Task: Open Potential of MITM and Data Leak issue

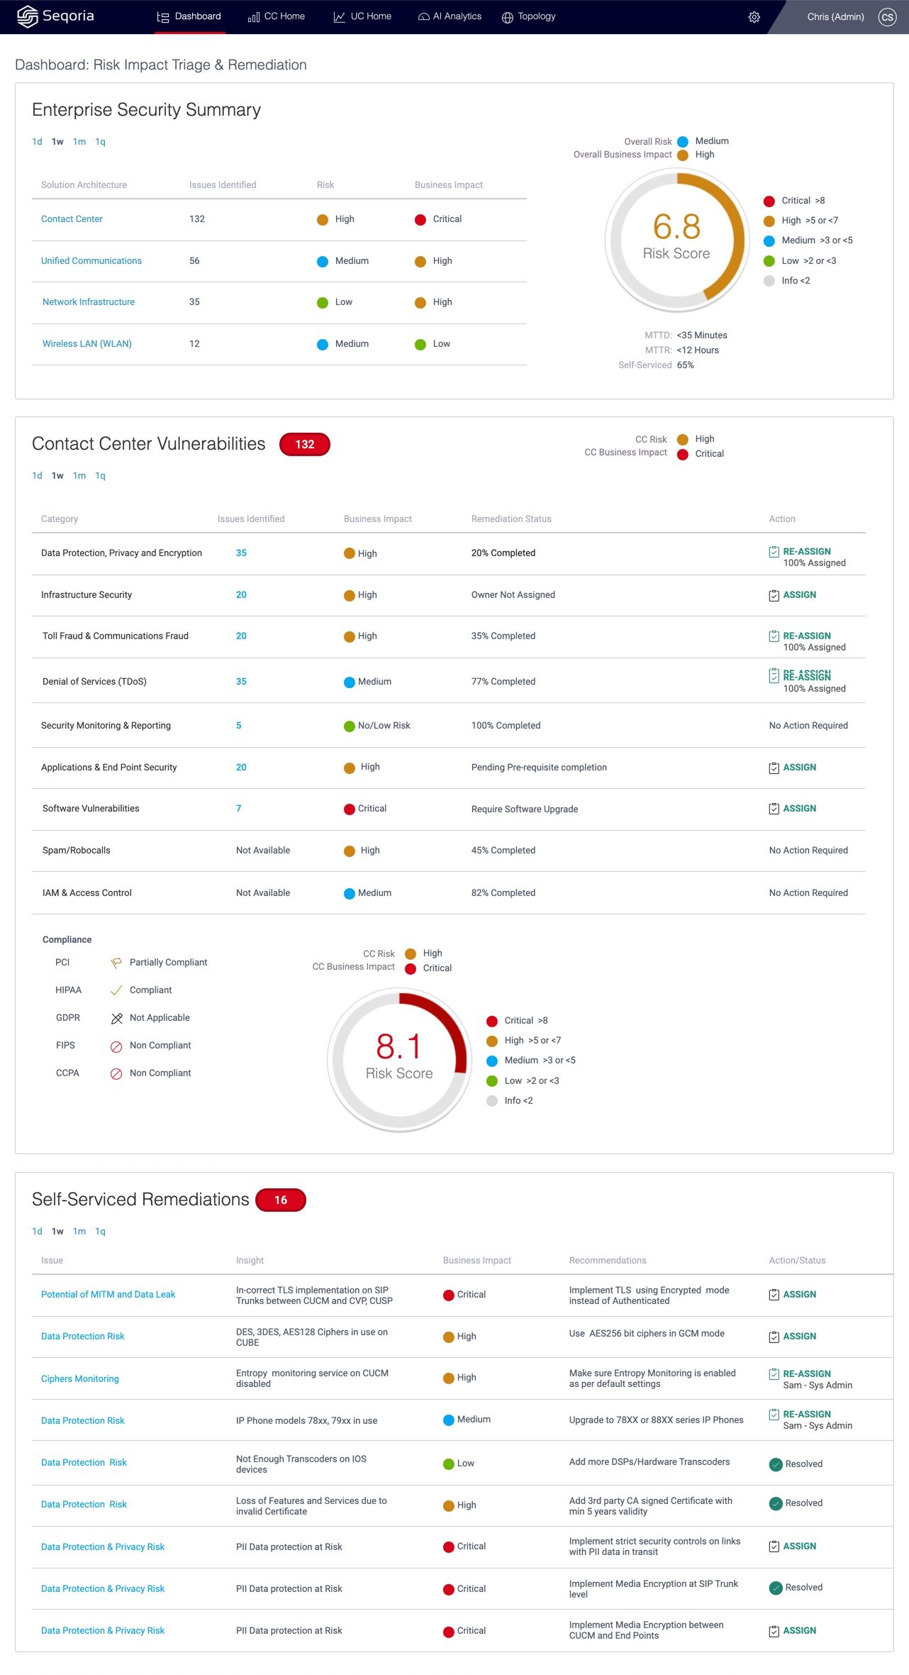Action: (x=108, y=1295)
